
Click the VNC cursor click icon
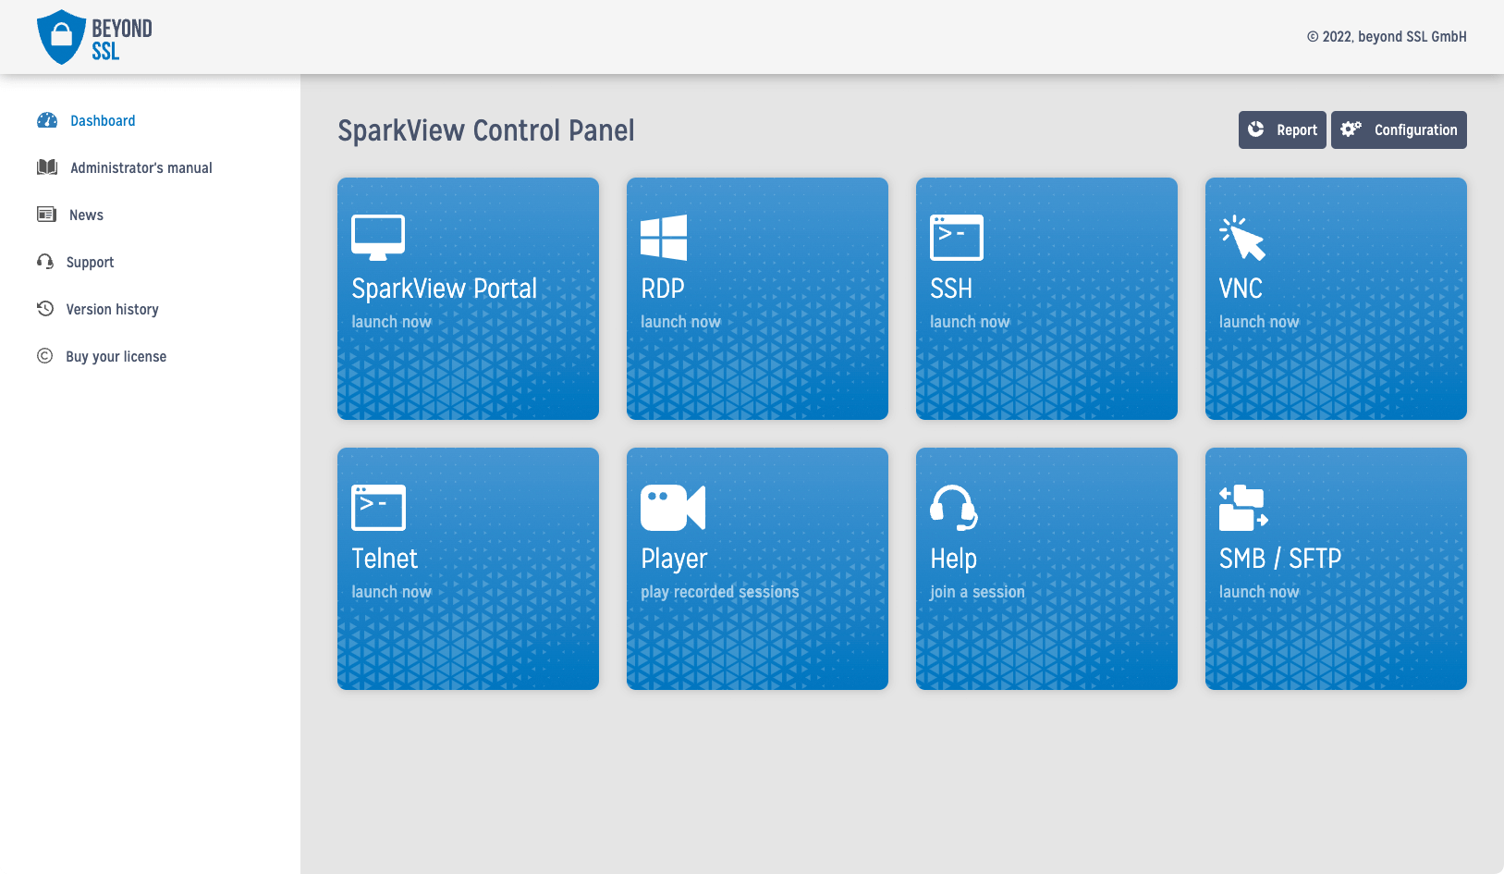click(x=1242, y=238)
